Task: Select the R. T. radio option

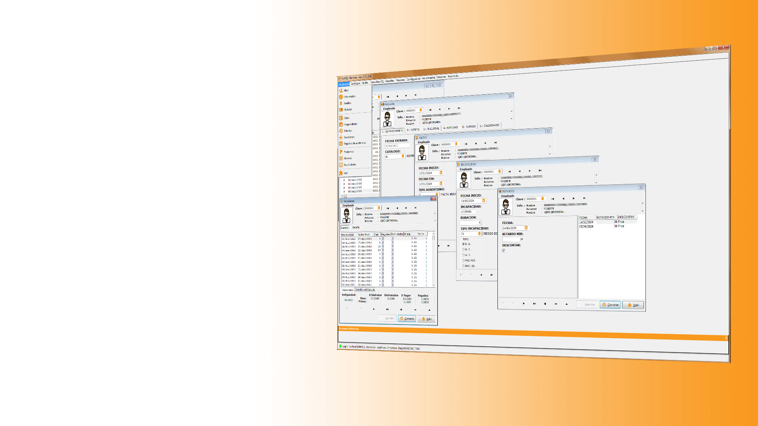Action: click(x=463, y=250)
